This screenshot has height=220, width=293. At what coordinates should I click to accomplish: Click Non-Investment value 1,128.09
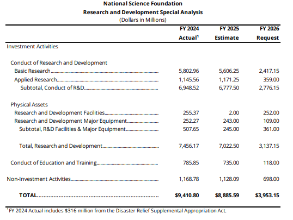(229, 179)
